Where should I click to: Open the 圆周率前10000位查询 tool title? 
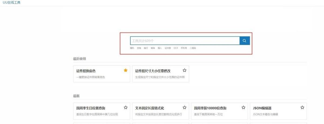(x=210, y=108)
